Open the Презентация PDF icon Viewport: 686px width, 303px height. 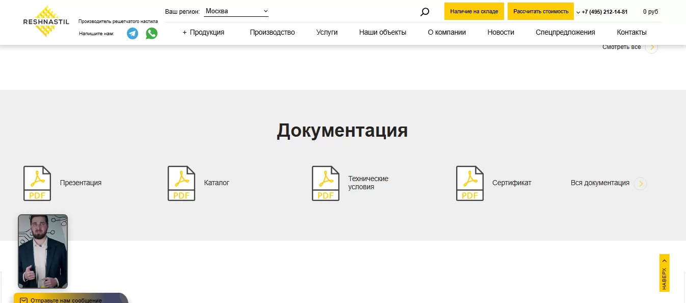pos(37,183)
